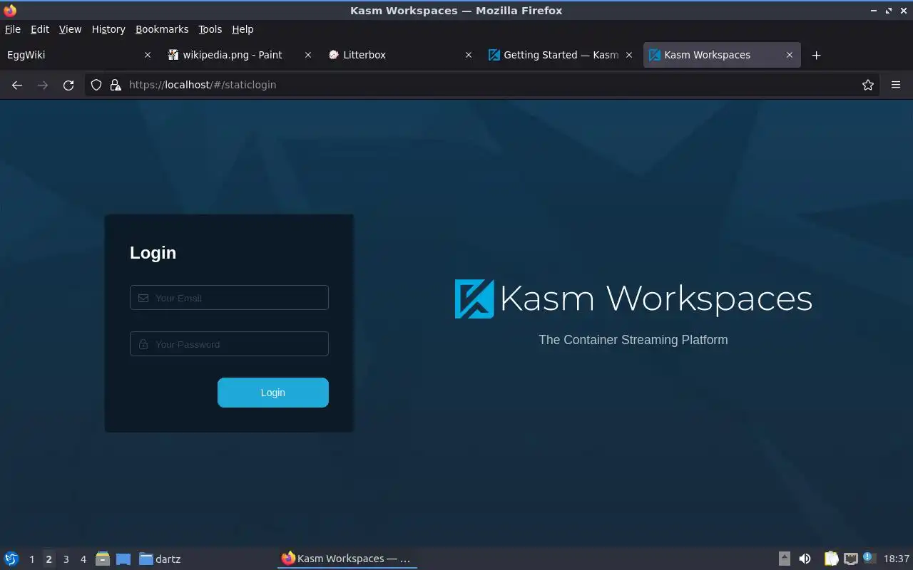The width and height of the screenshot is (913, 570).
Task: Open the tracking protection shield icon
Action: 96,85
